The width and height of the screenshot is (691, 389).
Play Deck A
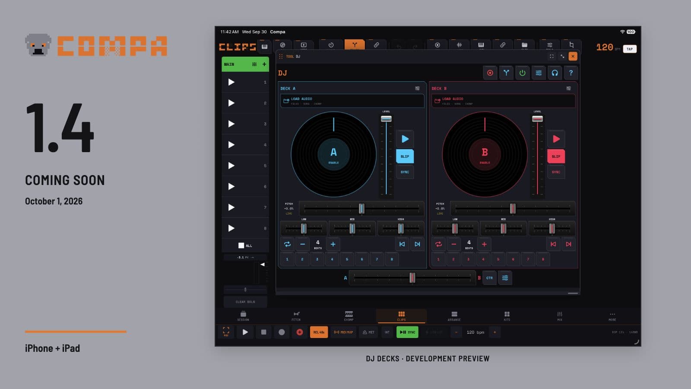tap(405, 139)
